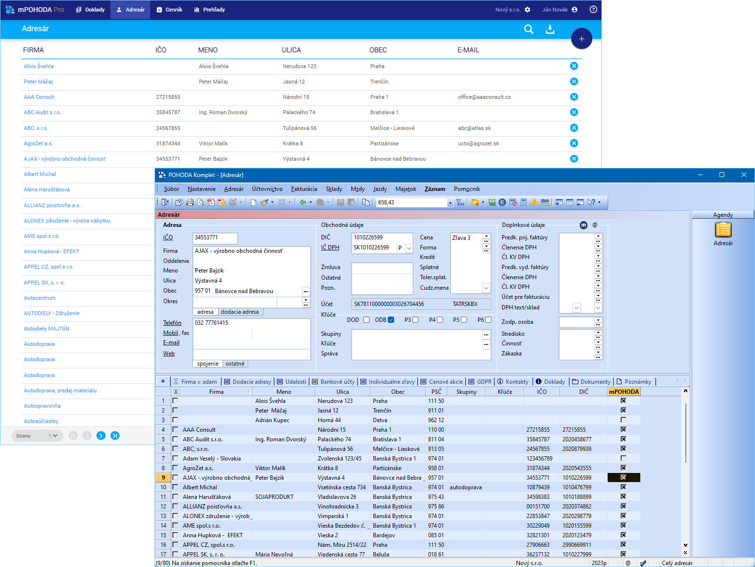Screen dimensions: 755x567
Task: Open the Účtovníctvo menu in POHODA
Action: [x=267, y=189]
